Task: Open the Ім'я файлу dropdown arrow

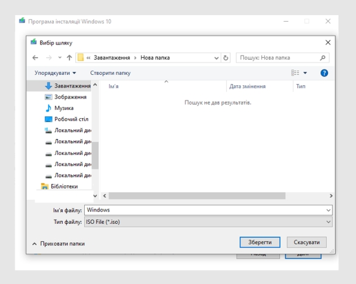Action: point(329,210)
